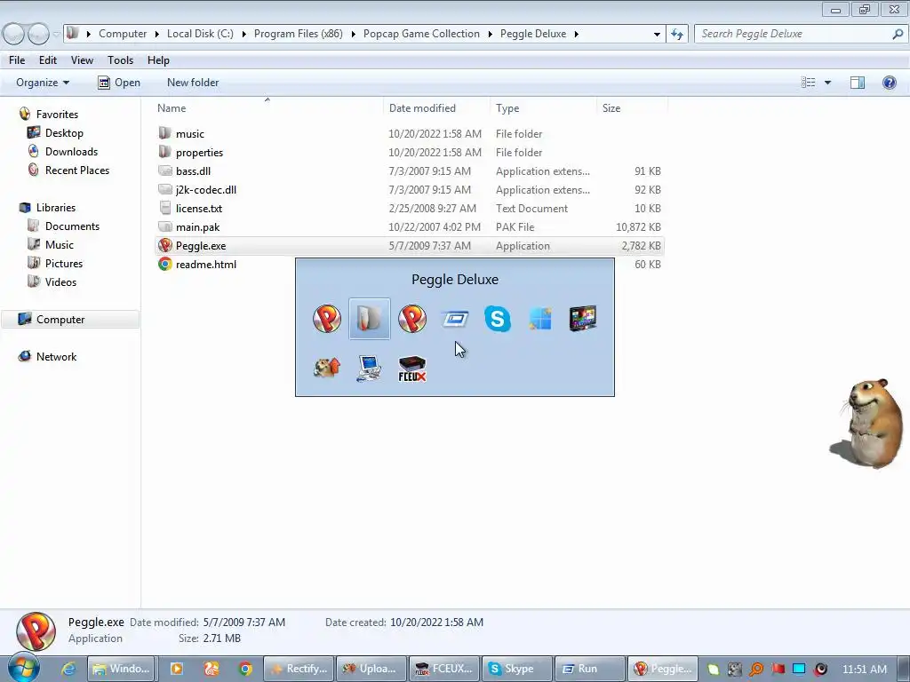This screenshot has width=910, height=682.
Task: Open Windows Media Player taskbar icon
Action: click(177, 669)
